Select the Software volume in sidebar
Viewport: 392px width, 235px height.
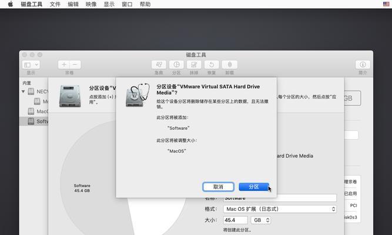pyautogui.click(x=33, y=121)
